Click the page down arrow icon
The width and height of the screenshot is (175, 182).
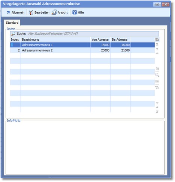[157, 108]
